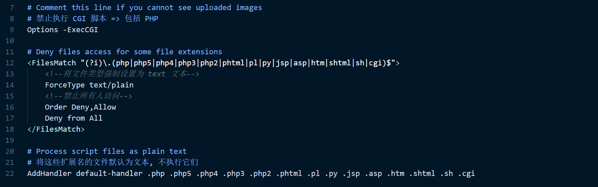This screenshot has height=187, width=598.
Task: Click line number 22 in the gutter
Action: tap(10, 174)
